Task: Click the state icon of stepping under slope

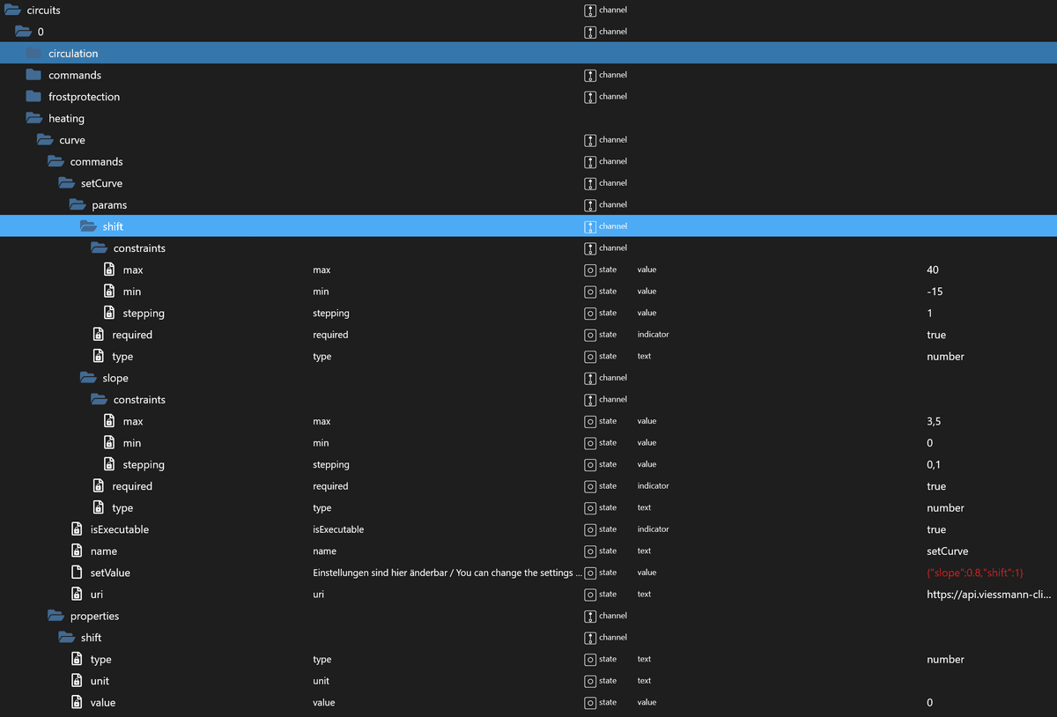Action: coord(588,464)
